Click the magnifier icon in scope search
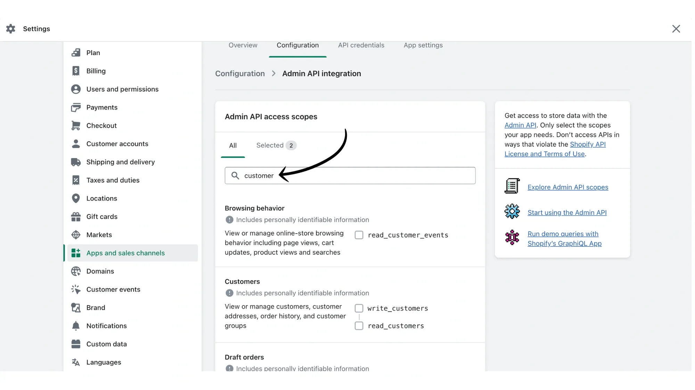The image size is (695, 390). (235, 175)
